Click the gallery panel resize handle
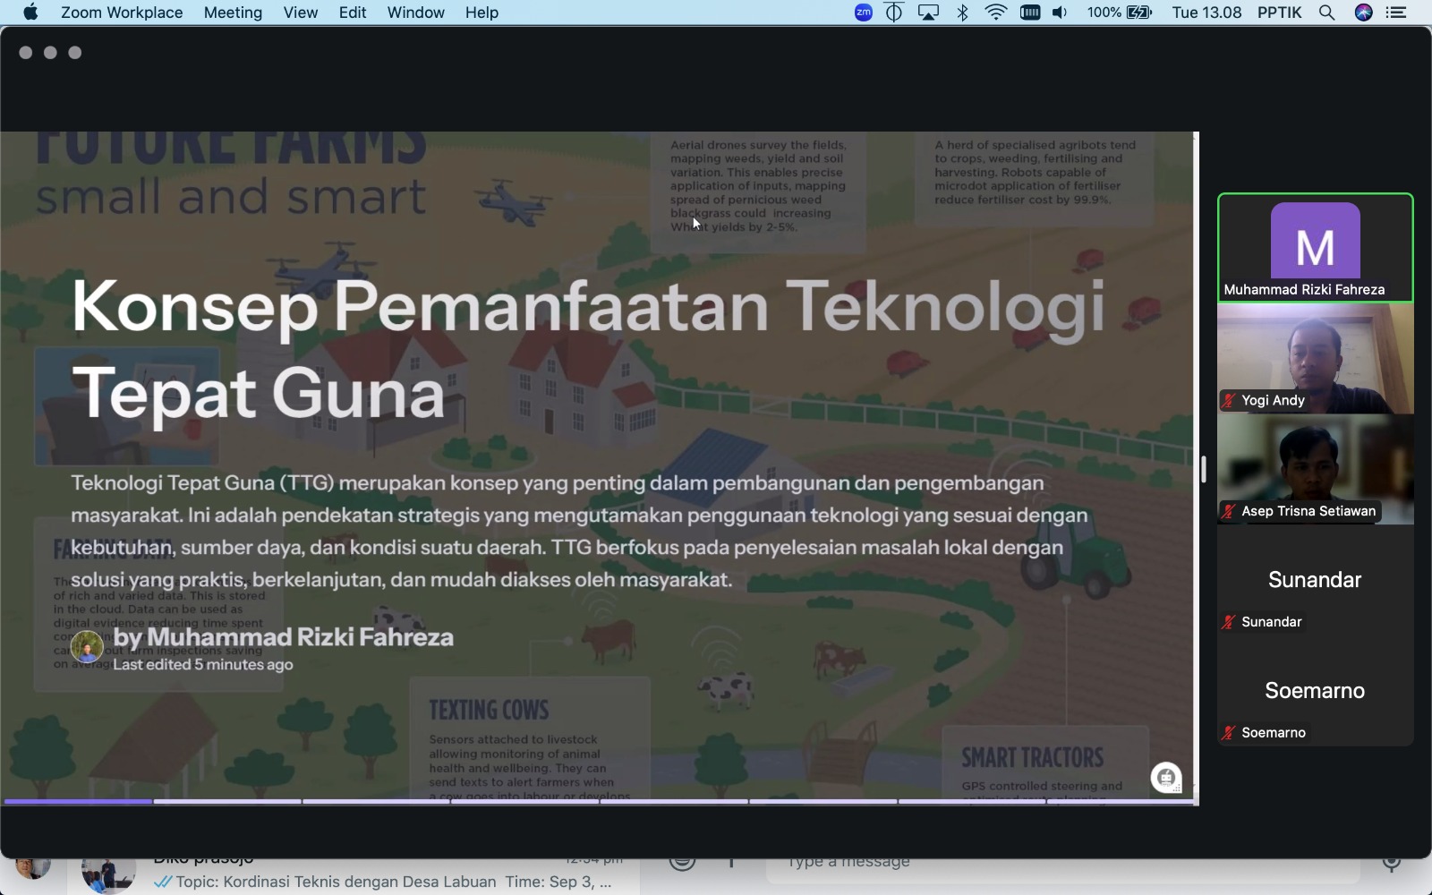The image size is (1432, 895). coord(1204,470)
